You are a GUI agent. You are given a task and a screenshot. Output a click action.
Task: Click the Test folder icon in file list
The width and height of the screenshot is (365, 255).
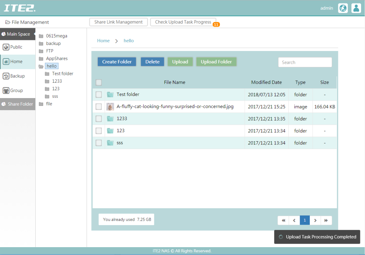pos(110,95)
